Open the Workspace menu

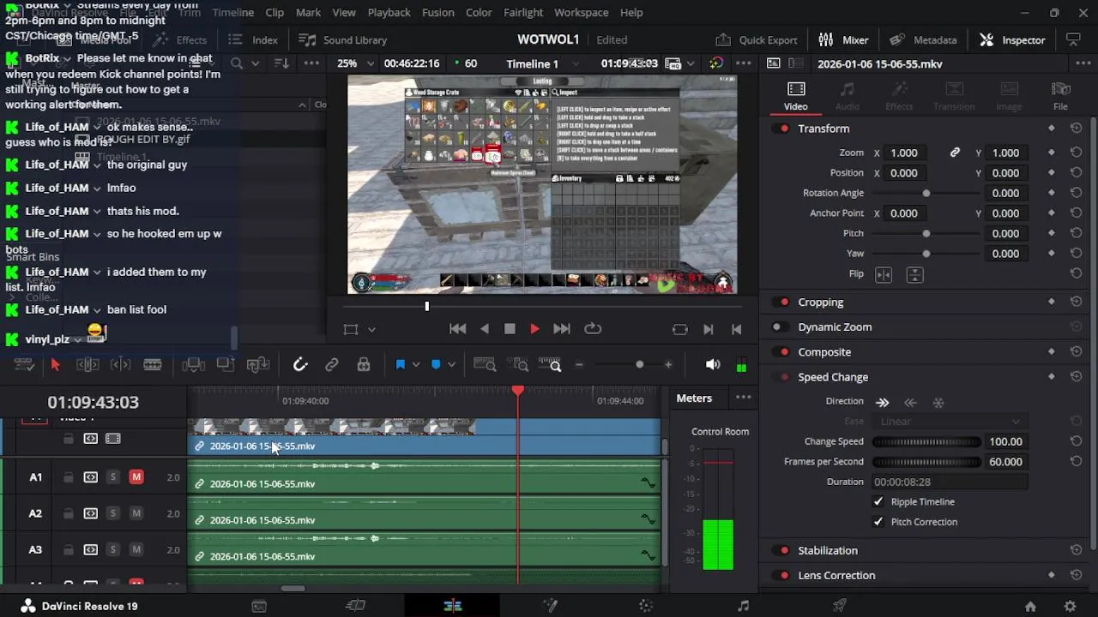point(581,13)
